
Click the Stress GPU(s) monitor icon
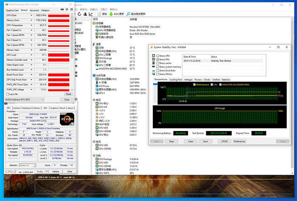click(x=154, y=74)
